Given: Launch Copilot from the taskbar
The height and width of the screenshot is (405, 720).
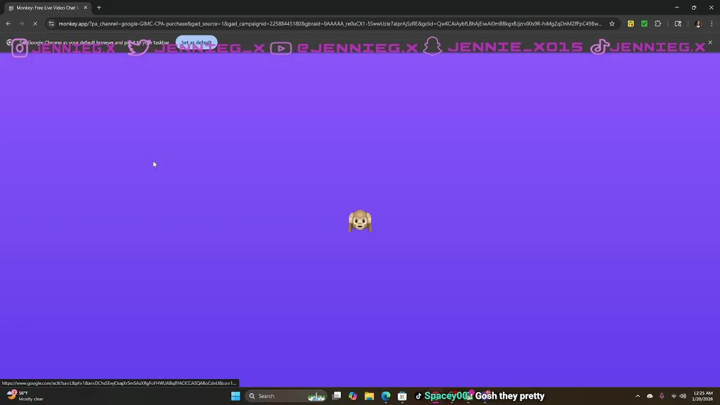Looking at the screenshot, I should tap(353, 396).
